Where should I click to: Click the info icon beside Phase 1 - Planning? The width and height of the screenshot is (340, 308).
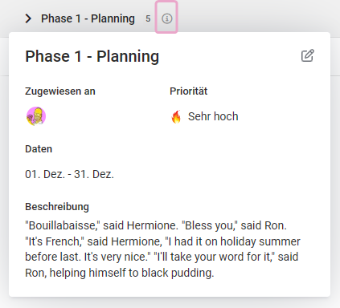[166, 18]
